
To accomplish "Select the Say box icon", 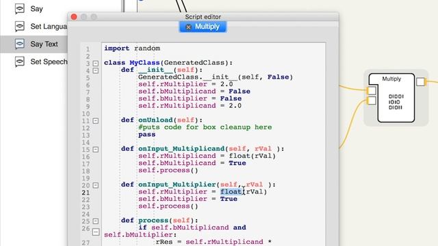I will 20,9.
